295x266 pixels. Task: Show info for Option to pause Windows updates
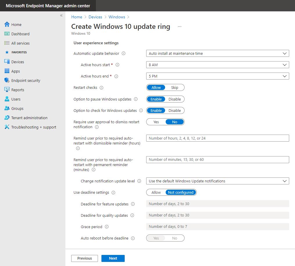[136, 99]
